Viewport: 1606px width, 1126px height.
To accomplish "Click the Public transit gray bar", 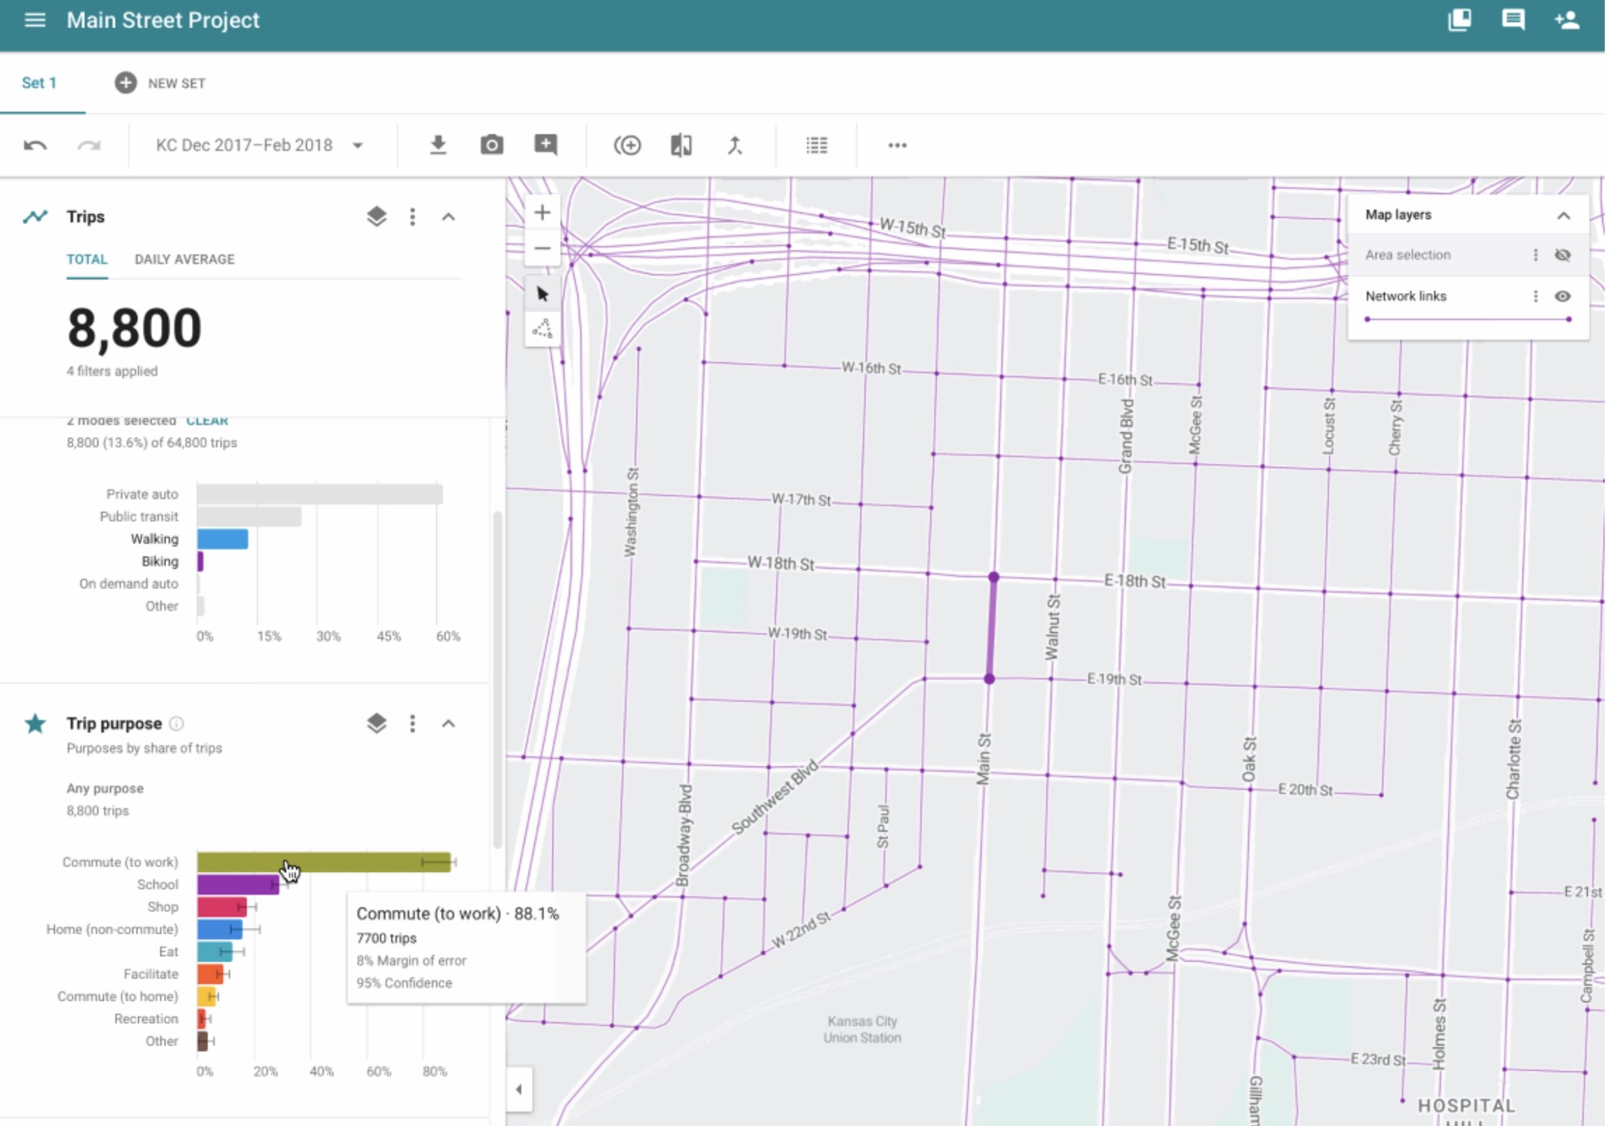I will tap(249, 517).
